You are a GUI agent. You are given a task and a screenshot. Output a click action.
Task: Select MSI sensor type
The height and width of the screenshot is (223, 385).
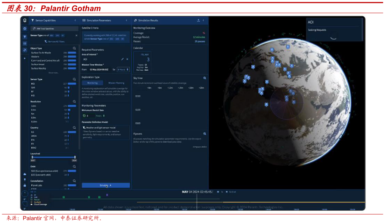pyautogui.click(x=53, y=84)
